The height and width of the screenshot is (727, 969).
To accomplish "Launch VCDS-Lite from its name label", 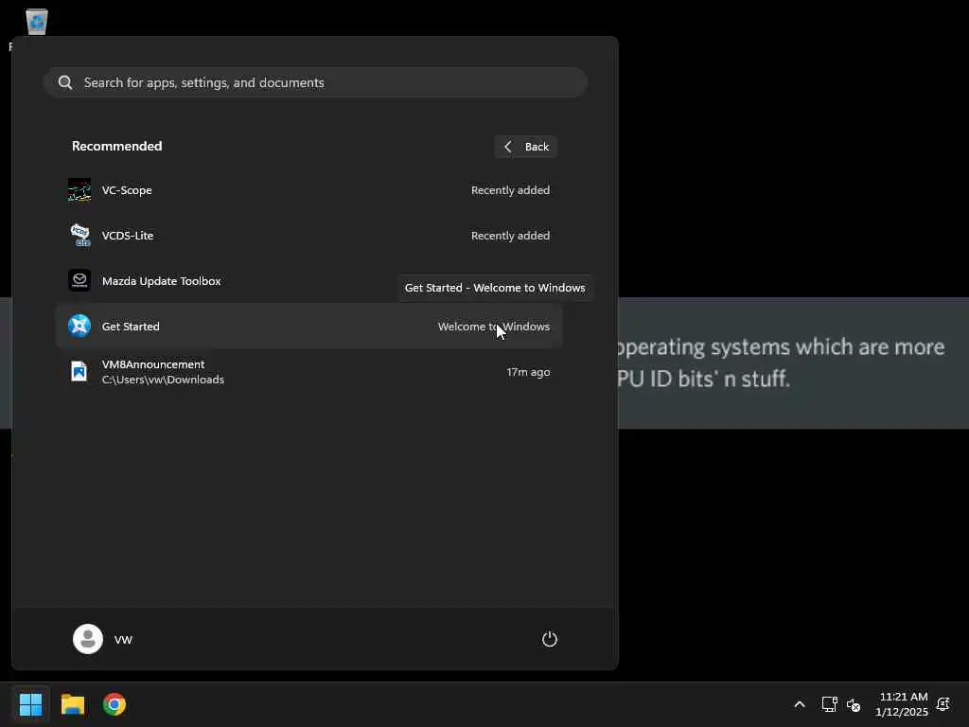I will [x=128, y=236].
